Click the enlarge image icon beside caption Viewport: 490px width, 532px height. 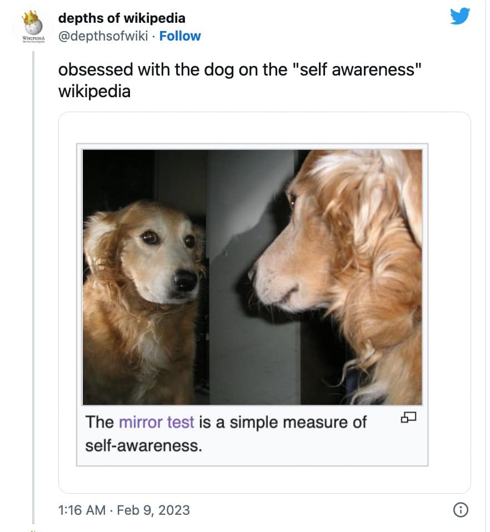coord(408,418)
